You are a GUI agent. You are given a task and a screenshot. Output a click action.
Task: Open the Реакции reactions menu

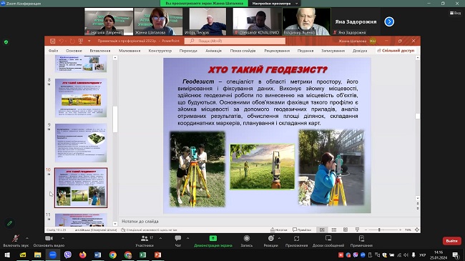[x=270, y=241]
